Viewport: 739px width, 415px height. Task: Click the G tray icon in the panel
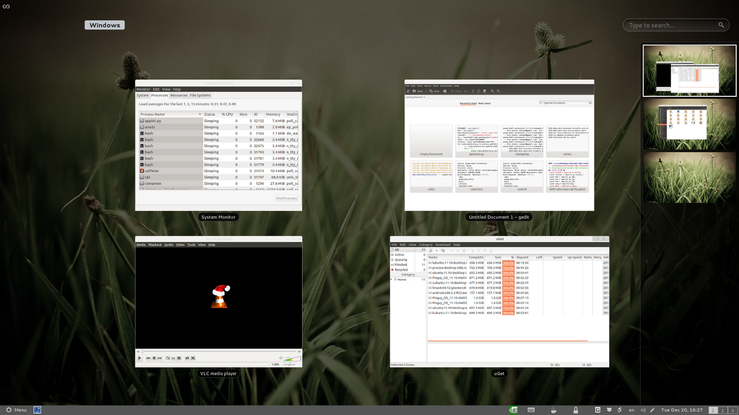[598, 410]
